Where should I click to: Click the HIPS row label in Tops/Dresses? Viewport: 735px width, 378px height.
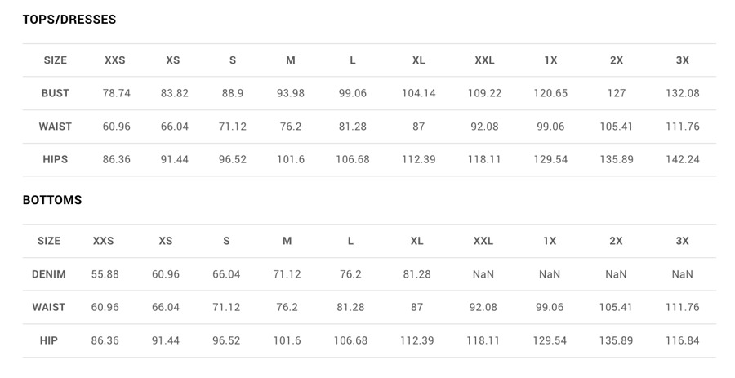coord(56,160)
